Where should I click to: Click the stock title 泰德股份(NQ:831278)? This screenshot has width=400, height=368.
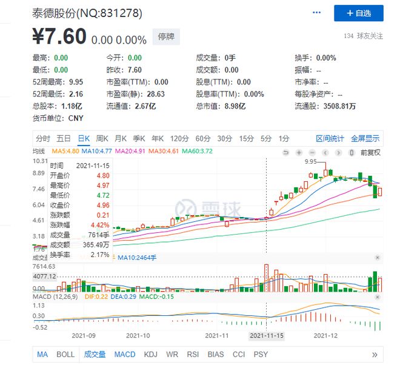coord(87,13)
